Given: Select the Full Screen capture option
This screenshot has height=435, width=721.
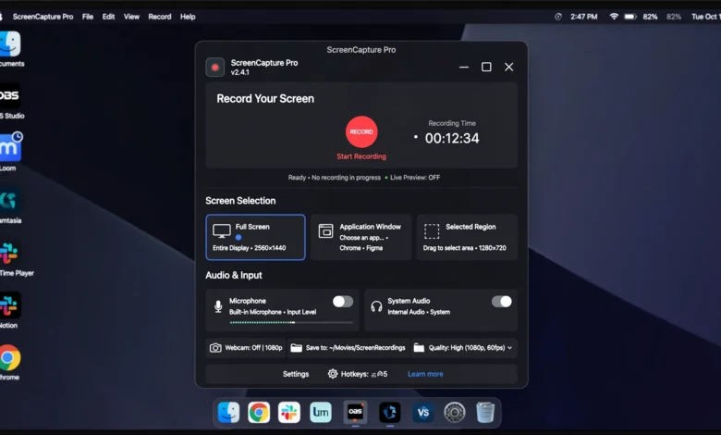Looking at the screenshot, I should click(x=255, y=237).
